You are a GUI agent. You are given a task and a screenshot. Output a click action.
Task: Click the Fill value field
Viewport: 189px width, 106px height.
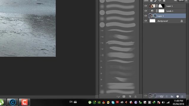tap(181, 1)
